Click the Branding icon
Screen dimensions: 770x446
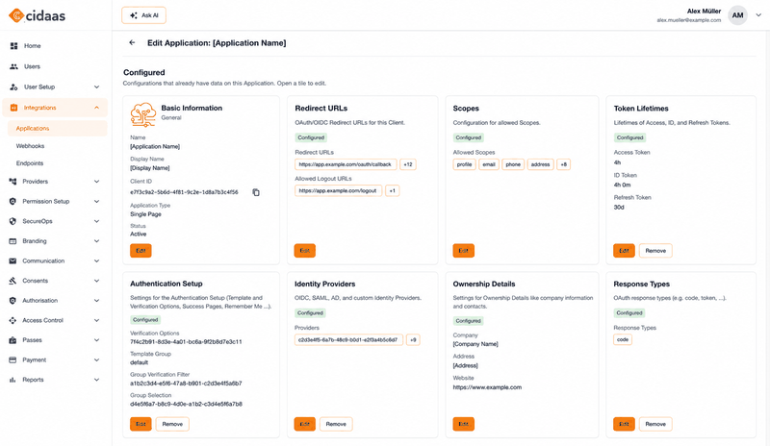[x=13, y=241]
